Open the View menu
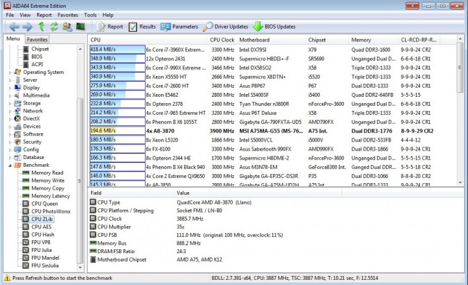Viewport: 468px width, 285px height. pos(25,15)
